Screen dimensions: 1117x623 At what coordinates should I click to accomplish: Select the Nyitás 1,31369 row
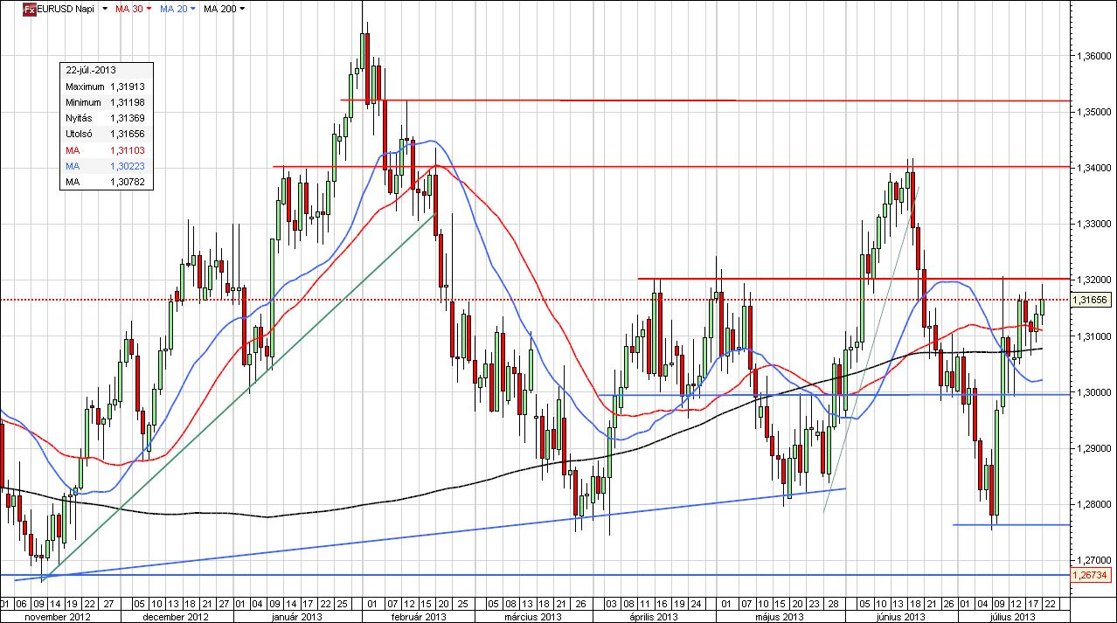point(105,119)
